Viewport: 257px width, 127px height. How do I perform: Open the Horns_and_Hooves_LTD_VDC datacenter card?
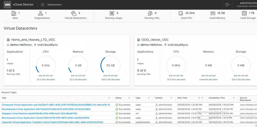tap(33, 40)
